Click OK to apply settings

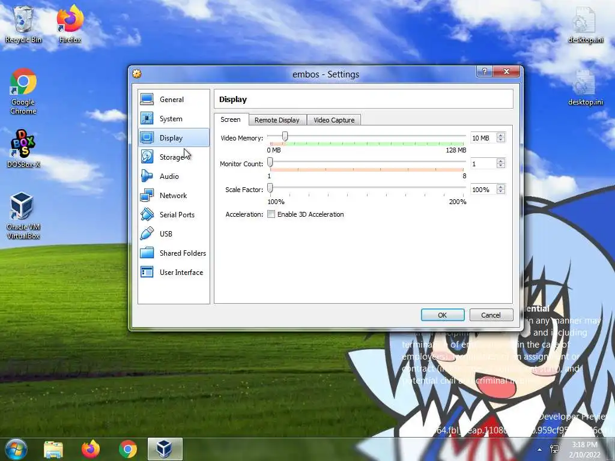click(443, 315)
